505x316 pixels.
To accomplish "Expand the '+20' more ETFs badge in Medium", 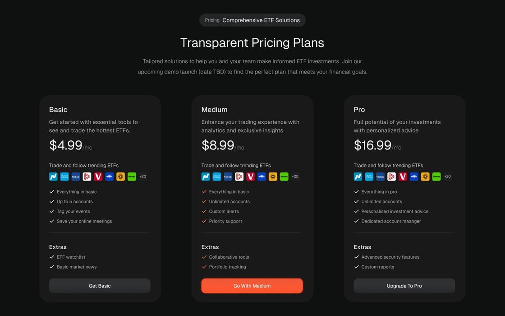I will [x=295, y=177].
